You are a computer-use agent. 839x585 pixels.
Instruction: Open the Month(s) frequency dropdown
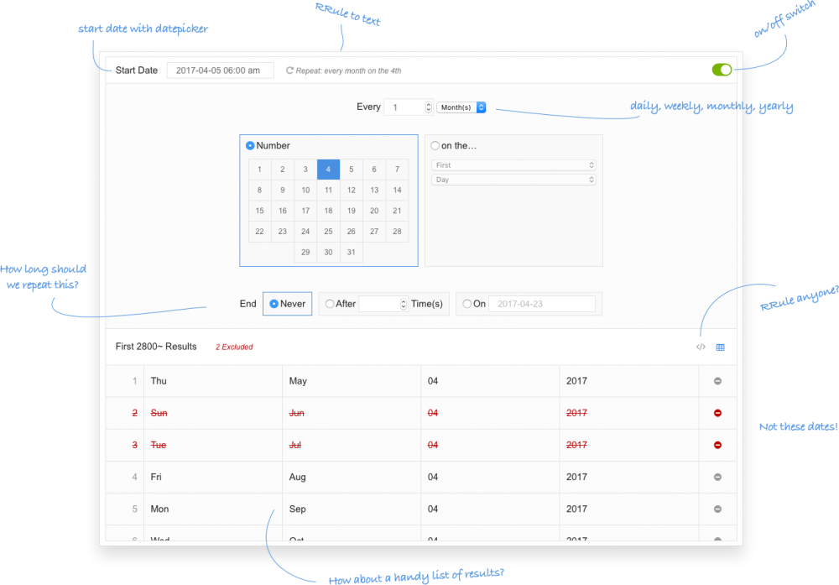coord(461,107)
